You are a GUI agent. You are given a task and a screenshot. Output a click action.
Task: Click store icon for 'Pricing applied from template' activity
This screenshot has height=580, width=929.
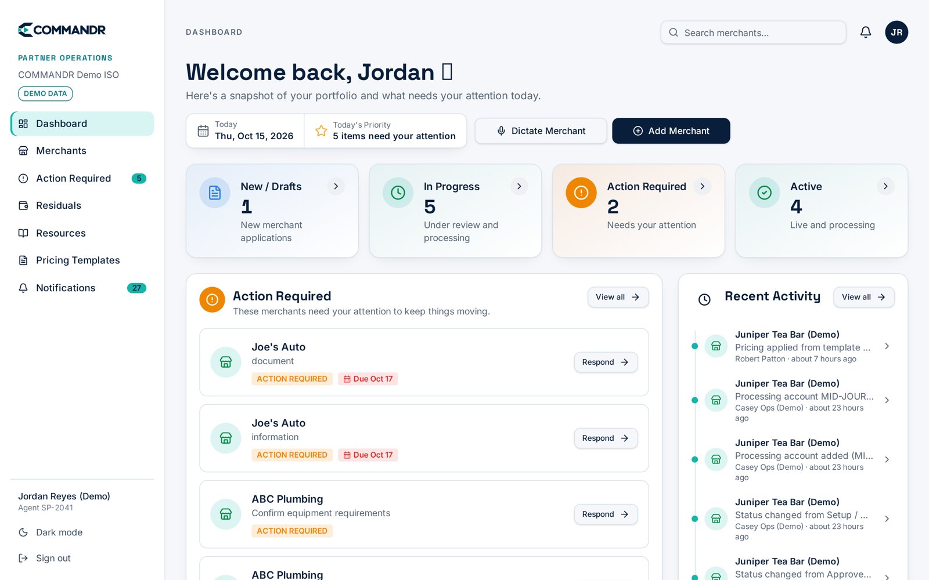716,346
